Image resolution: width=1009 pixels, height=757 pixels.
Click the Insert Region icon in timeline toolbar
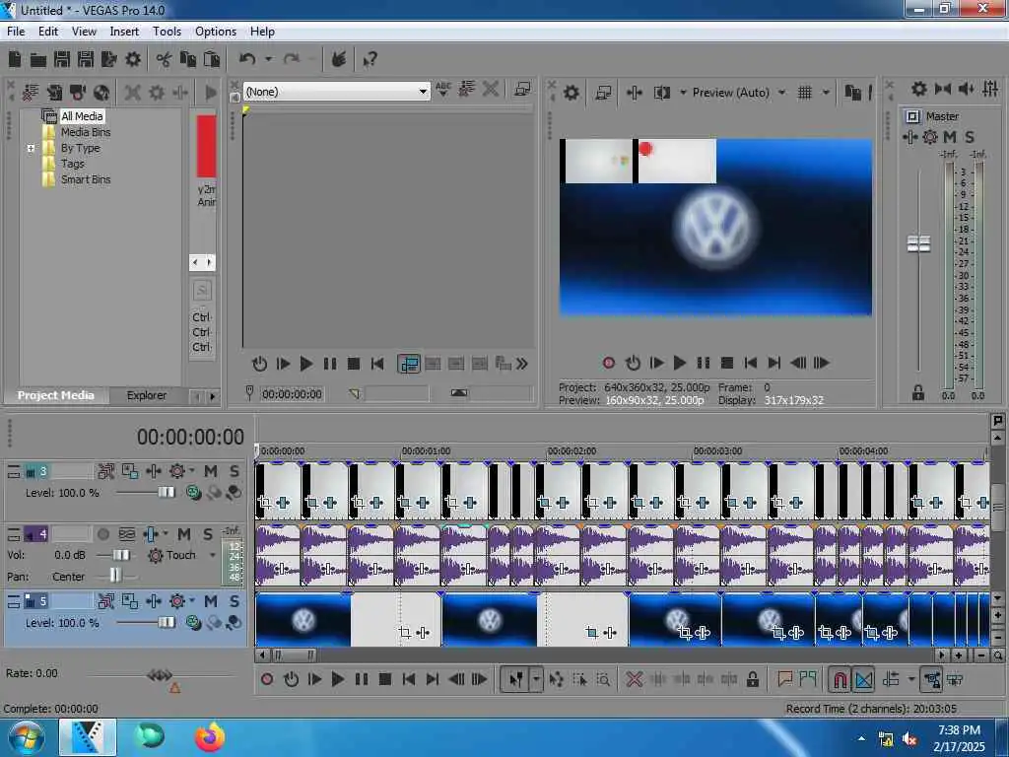click(x=808, y=679)
